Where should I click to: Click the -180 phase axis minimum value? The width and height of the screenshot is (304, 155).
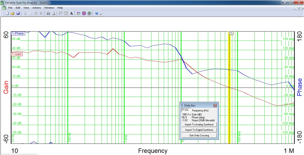pyautogui.click(x=300, y=137)
